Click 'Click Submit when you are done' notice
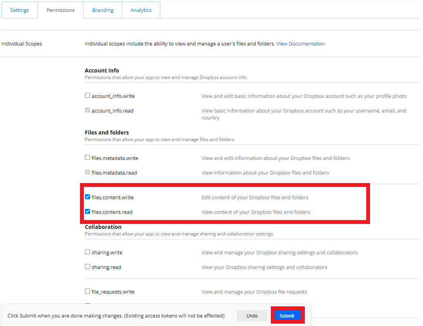 click(x=116, y=316)
